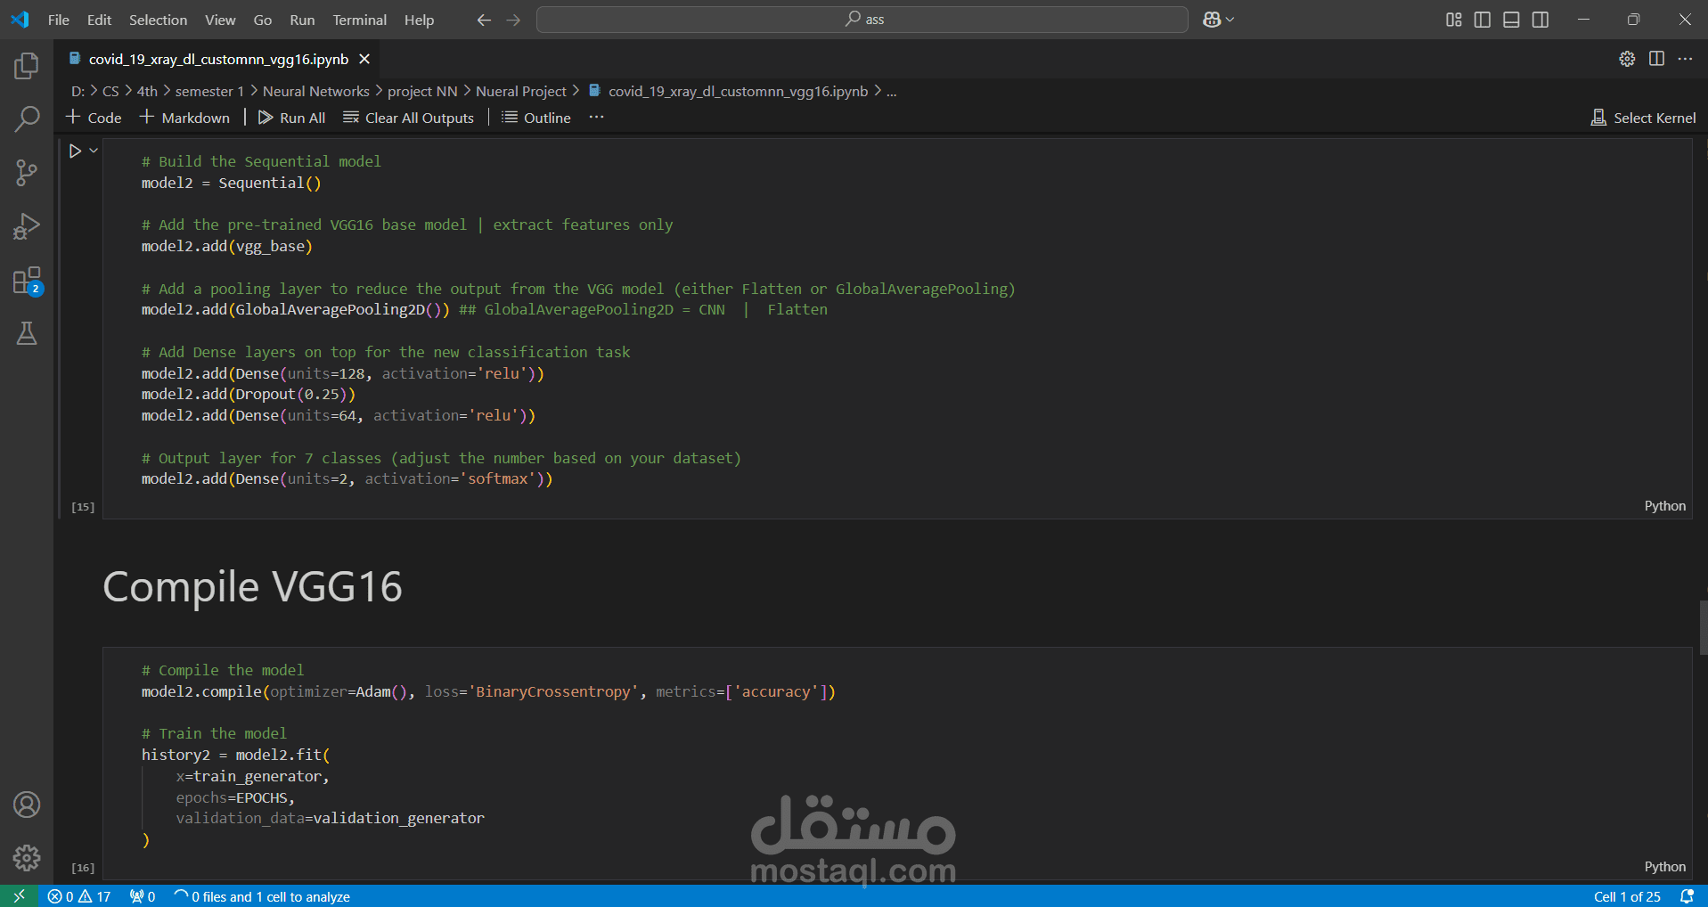Expand run options next to cell play button

[x=94, y=151]
